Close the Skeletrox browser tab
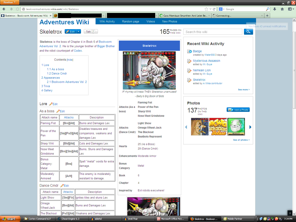Screen dimensions: 296x222 tap(50, 16)
